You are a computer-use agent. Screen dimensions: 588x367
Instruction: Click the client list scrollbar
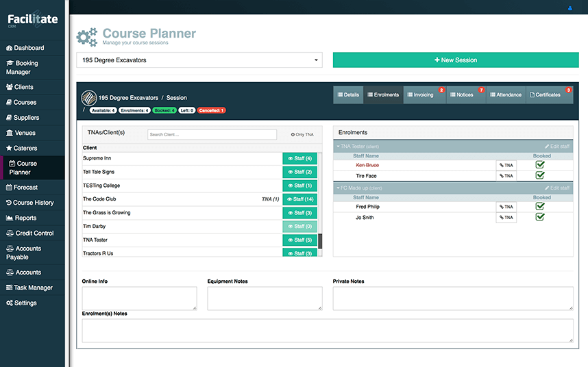click(x=320, y=241)
